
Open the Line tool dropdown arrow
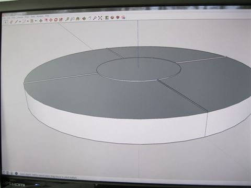[x=20, y=21]
